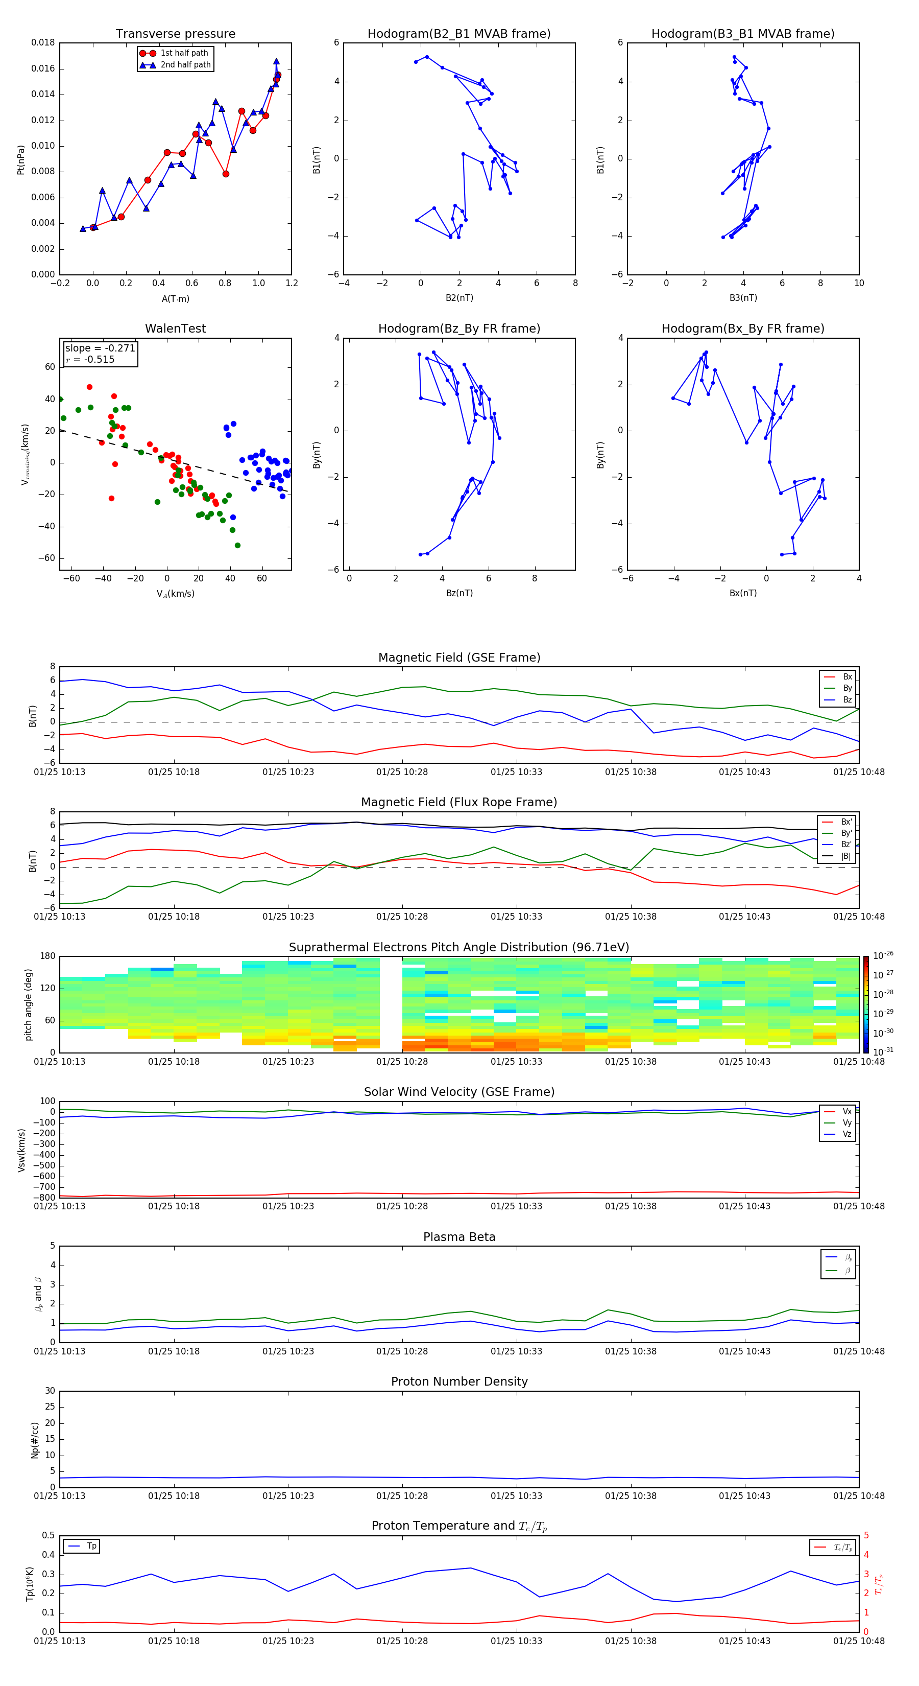The width and height of the screenshot is (919, 1686).
Task: Click the 'Bz(nT)' x-axis label
Action: [x=459, y=593]
